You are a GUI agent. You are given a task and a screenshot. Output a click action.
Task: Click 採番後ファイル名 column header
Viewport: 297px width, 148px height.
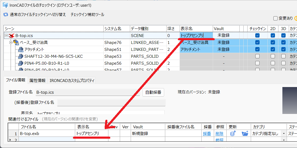tap(183, 127)
